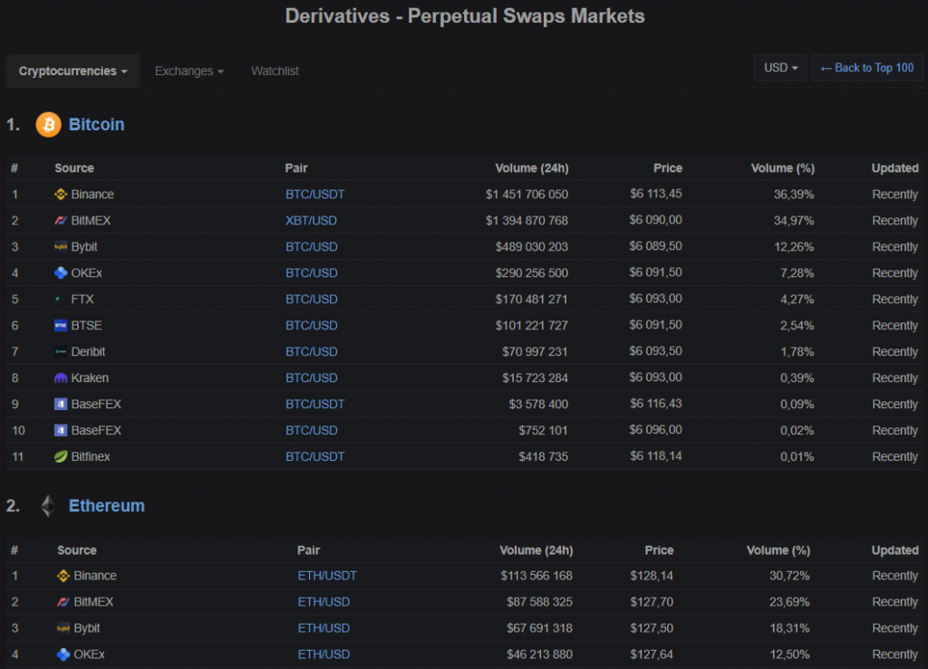
Task: Click the Ethereum coin icon
Action: (x=47, y=505)
